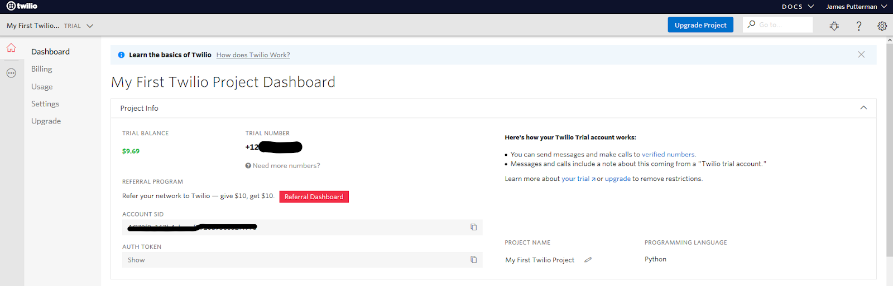
Task: Select Billing in the sidebar
Action: (42, 69)
